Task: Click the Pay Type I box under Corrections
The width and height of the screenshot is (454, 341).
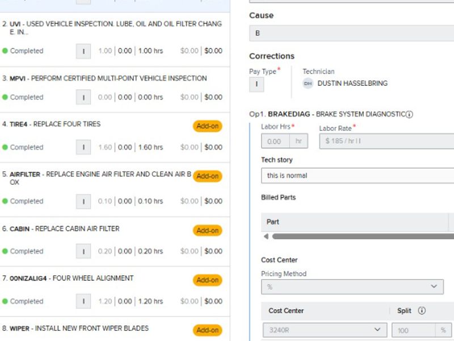Action: [256, 84]
